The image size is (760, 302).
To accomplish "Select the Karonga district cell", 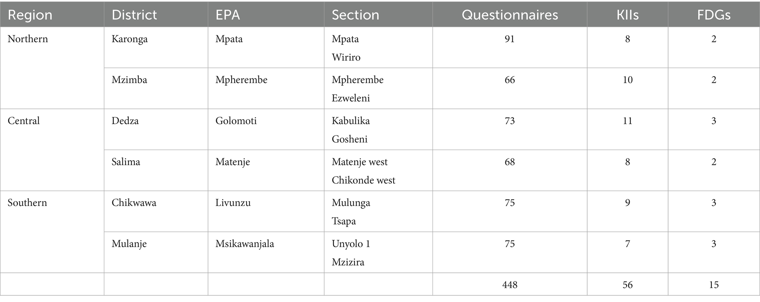I will pyautogui.click(x=129, y=39).
